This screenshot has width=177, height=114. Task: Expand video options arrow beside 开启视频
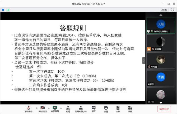[x=49, y=108]
